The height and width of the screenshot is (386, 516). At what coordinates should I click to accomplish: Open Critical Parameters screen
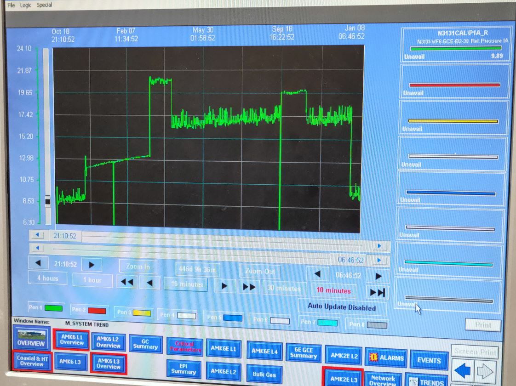[184, 346]
